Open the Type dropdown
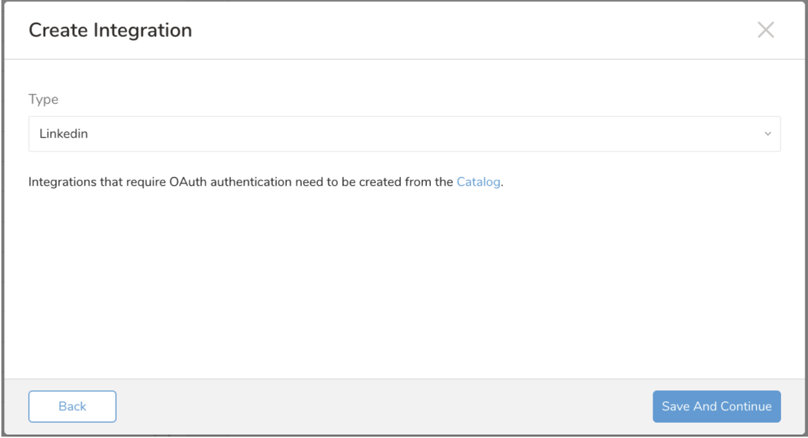 point(404,134)
